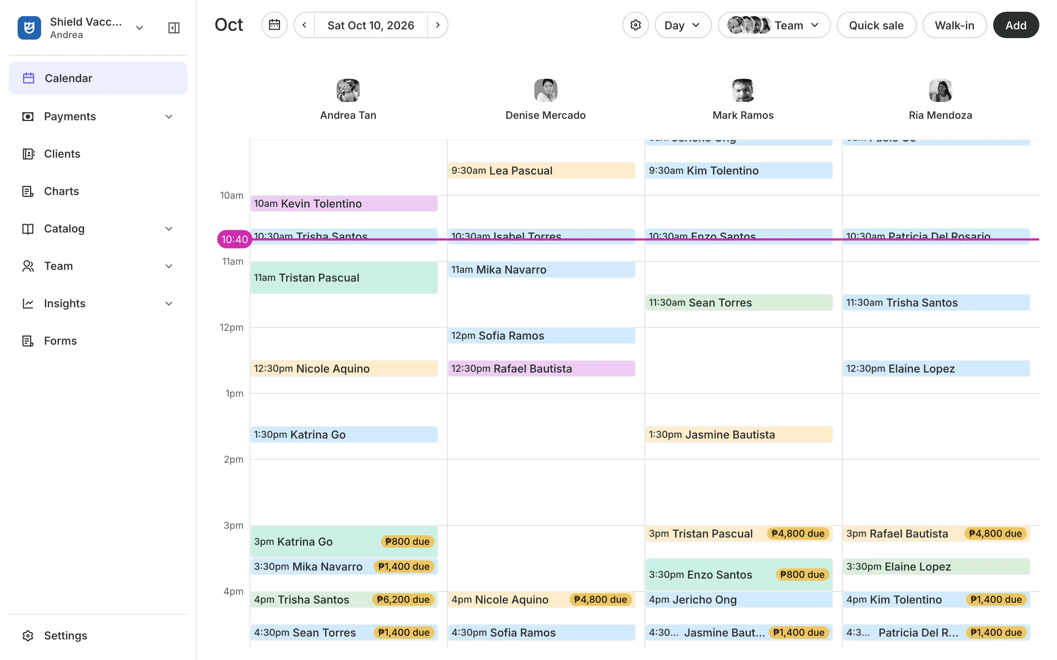Screen dimensions: 1057x660
Task: Open 9:30am Lea Pascual appointment
Action: point(542,170)
